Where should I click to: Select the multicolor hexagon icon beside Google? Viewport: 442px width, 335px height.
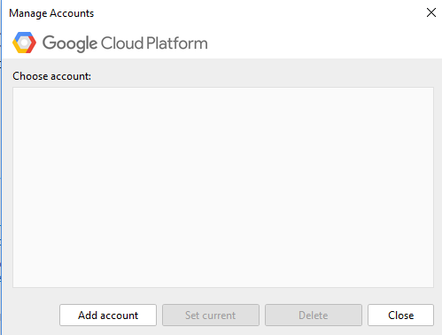coord(24,43)
